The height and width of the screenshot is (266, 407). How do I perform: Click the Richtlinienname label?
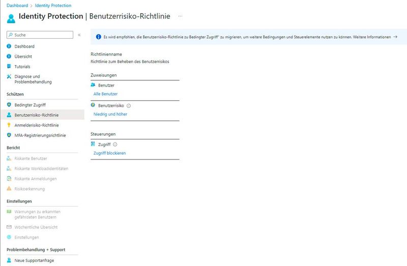(x=106, y=54)
